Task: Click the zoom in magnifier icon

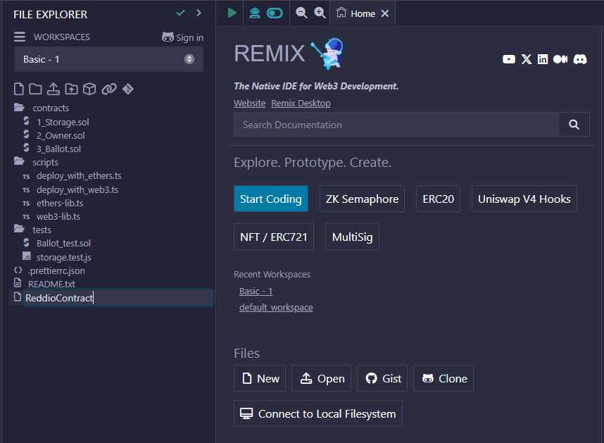Action: tap(320, 13)
